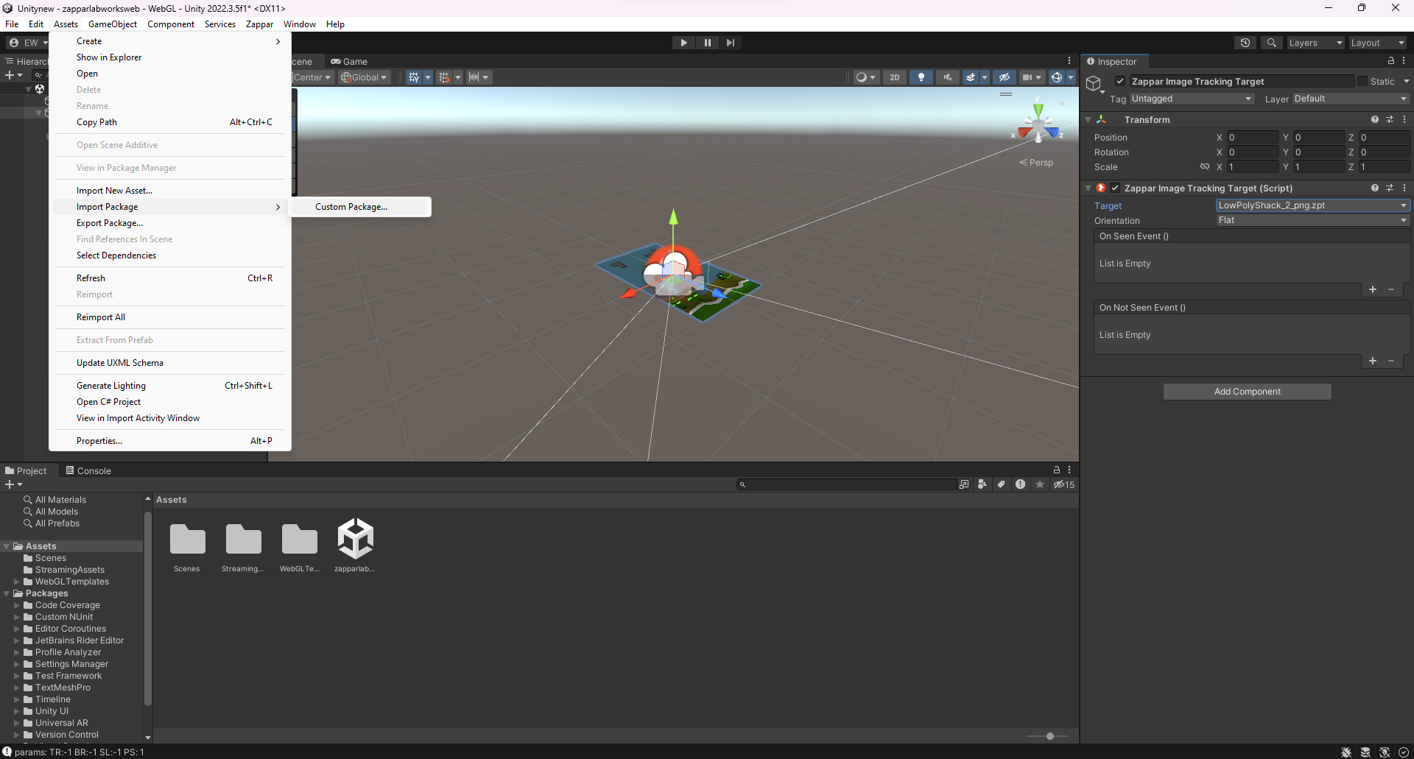Add entry to On Not Seen Event list
1414x759 pixels.
(1373, 361)
